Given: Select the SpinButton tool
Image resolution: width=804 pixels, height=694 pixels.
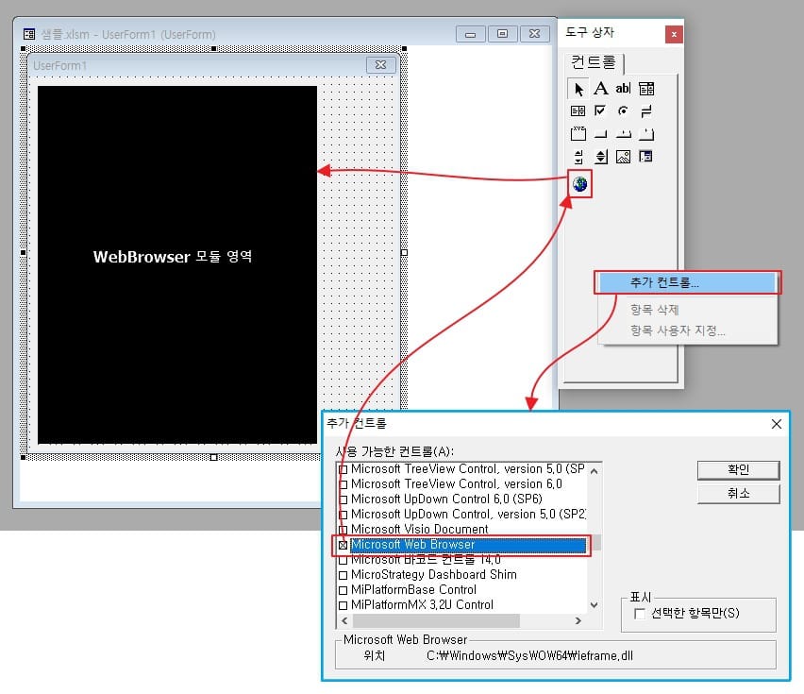Looking at the screenshot, I should click(x=600, y=157).
